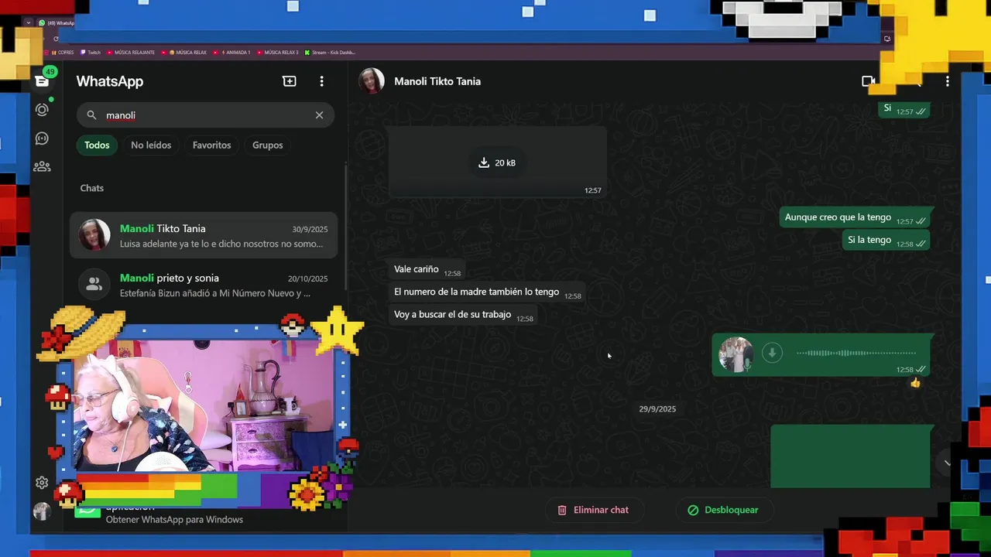Open the Manoli prieto y sonia group chat

[204, 285]
